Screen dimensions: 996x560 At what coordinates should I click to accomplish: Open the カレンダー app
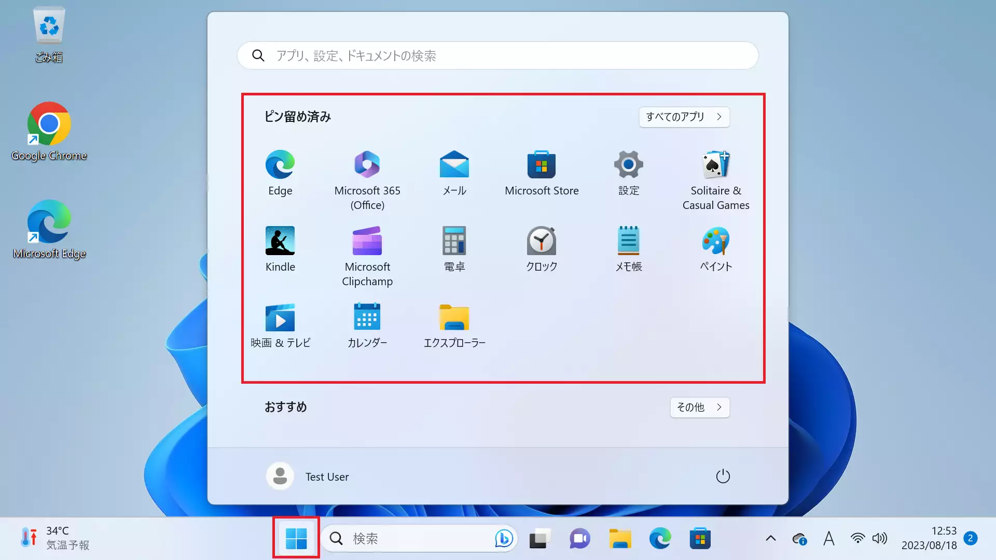click(367, 326)
